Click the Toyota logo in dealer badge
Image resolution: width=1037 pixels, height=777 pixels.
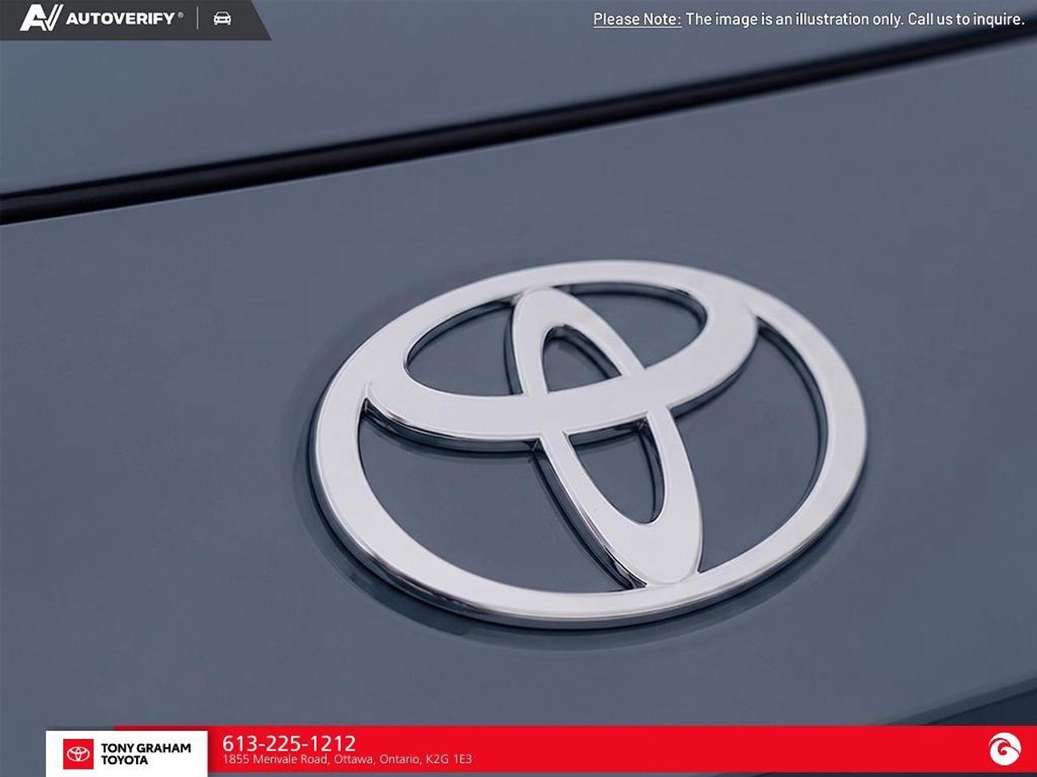[x=79, y=754]
